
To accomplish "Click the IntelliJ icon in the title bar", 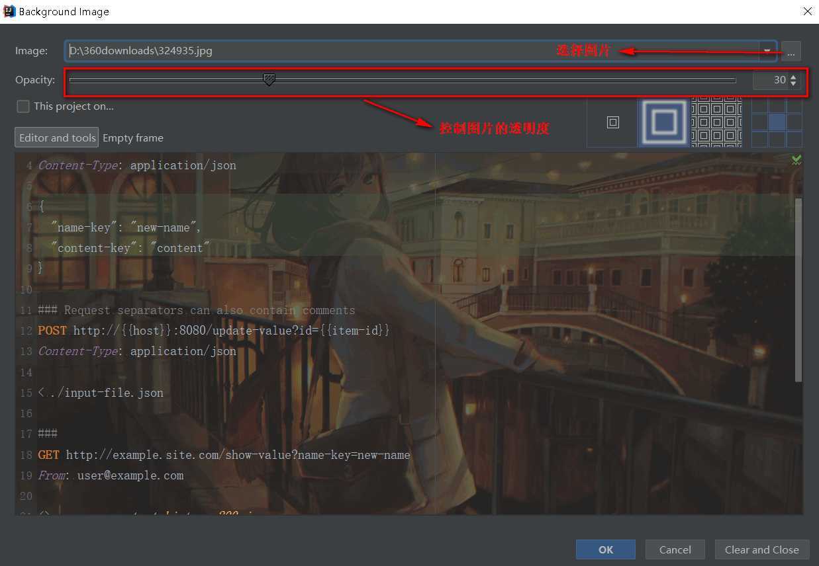I will (x=10, y=11).
